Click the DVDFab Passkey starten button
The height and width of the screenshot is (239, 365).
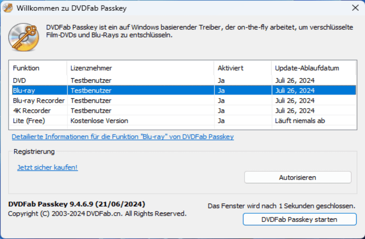[299, 220]
